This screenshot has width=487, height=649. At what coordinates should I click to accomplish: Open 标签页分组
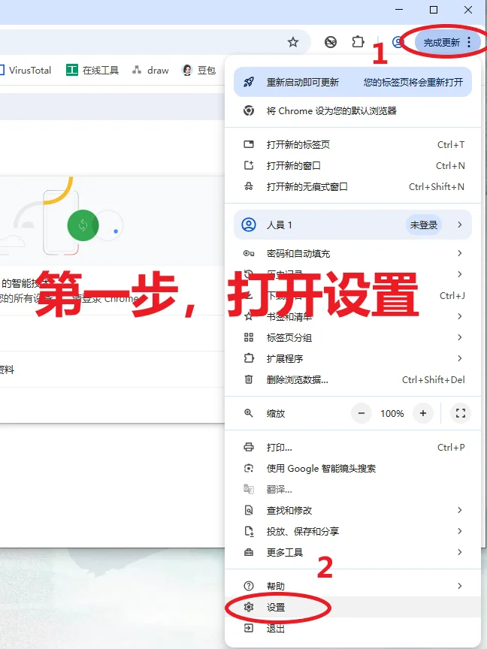click(x=352, y=337)
